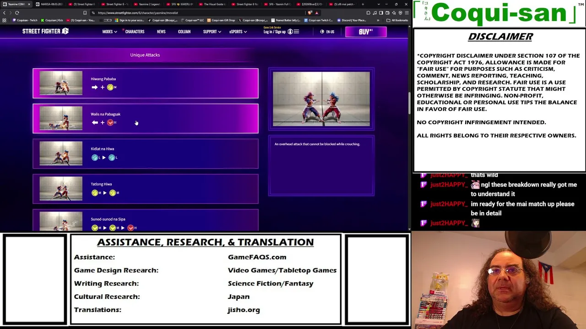Click the page vertical scrollbar
This screenshot has height=329, width=586.
pos(409,103)
